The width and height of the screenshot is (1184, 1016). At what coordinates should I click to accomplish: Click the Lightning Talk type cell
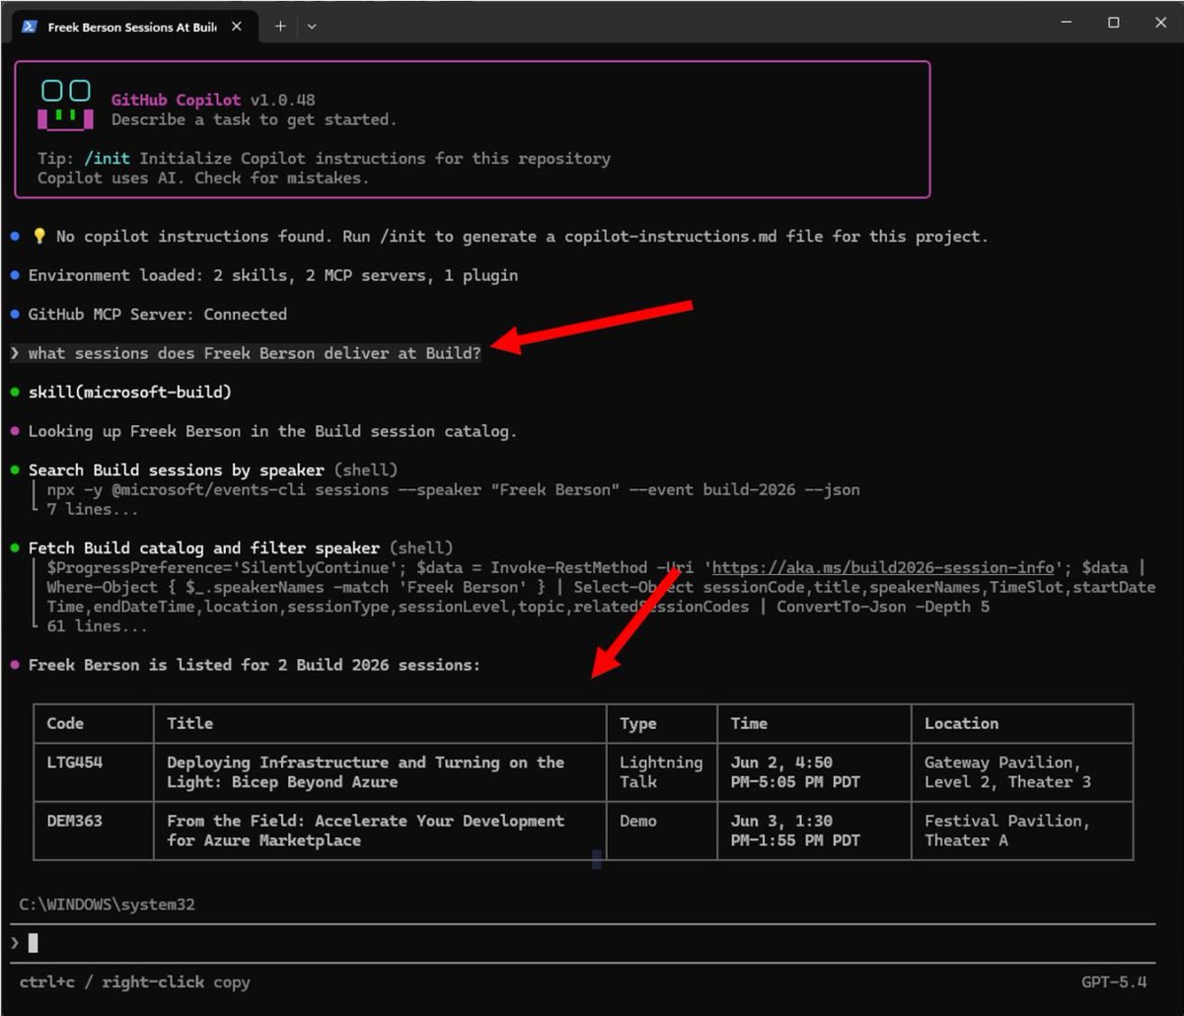pyautogui.click(x=661, y=772)
